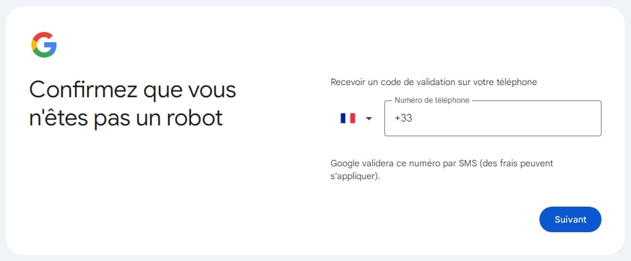Click the "s'appliquer)." text line
Screen dimensions: 631x261
coord(355,175)
